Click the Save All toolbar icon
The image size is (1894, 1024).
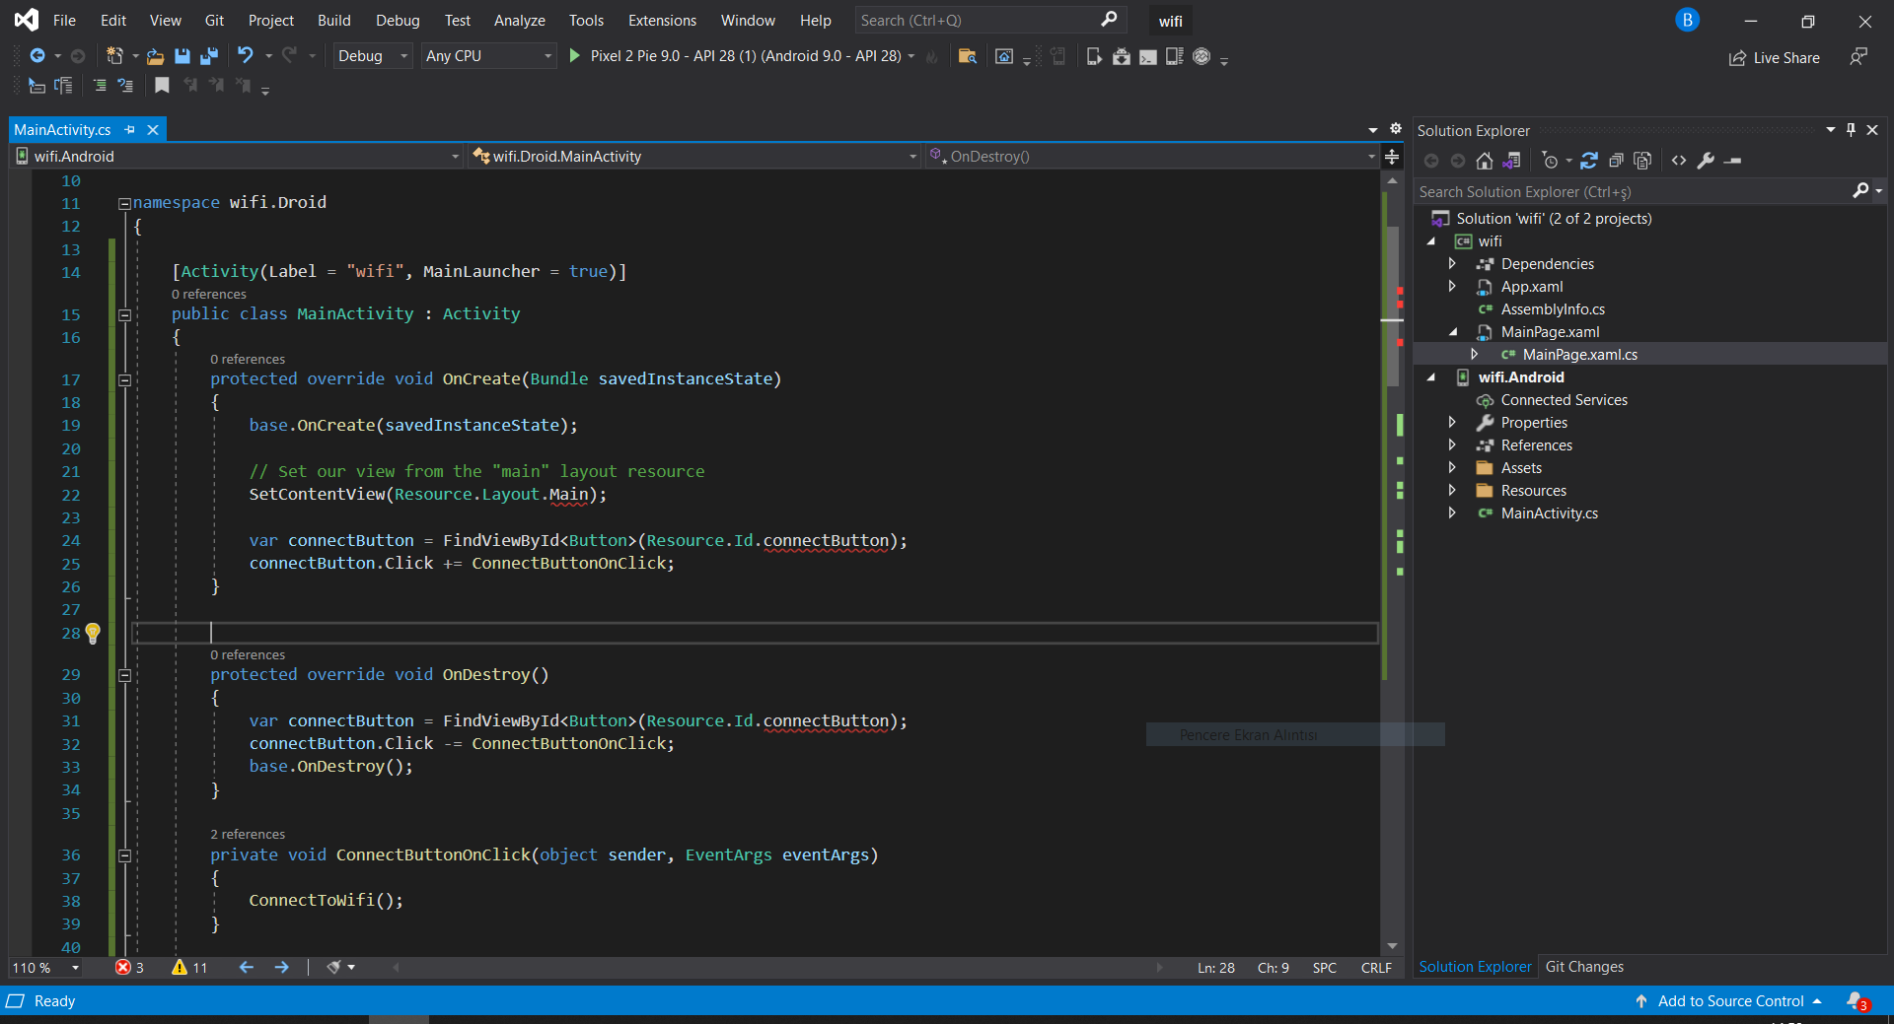pyautogui.click(x=208, y=56)
